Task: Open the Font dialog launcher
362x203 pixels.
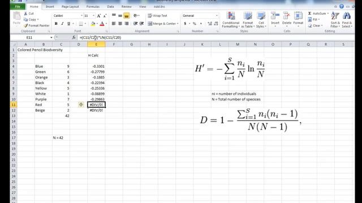Action: pos(107,31)
